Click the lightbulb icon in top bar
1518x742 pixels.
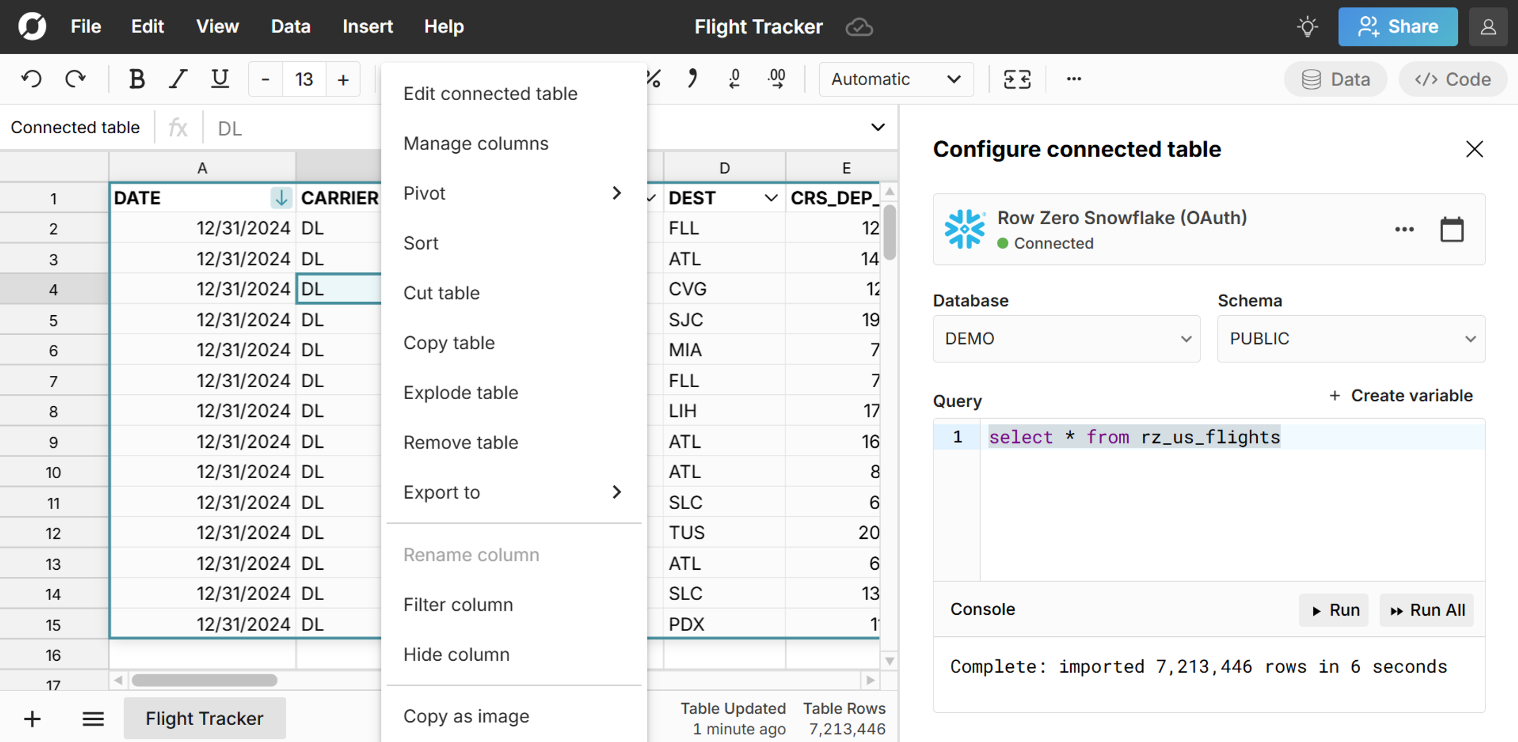1307,27
